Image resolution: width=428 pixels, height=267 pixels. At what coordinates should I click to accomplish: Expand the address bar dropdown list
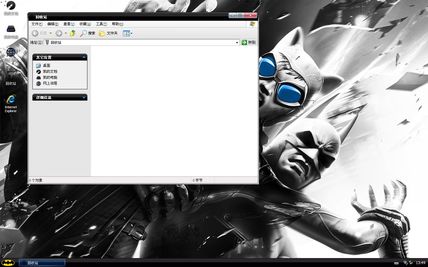[x=237, y=42]
